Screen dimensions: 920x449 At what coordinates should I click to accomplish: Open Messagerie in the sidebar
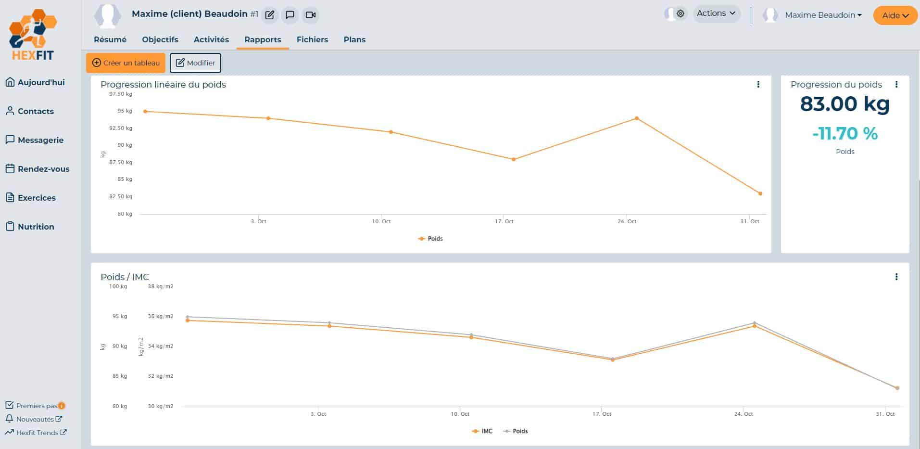pos(34,140)
